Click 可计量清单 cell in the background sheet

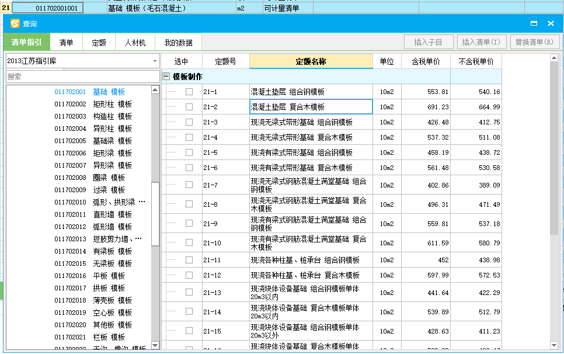[288, 8]
